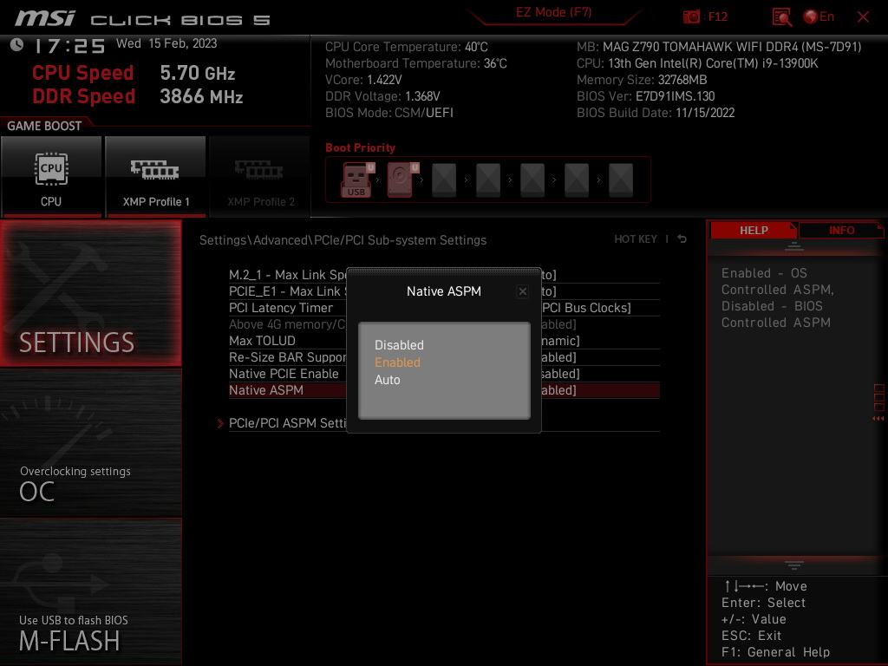This screenshot has height=666, width=888.
Task: Click the GAME BOOST label
Action: (44, 126)
